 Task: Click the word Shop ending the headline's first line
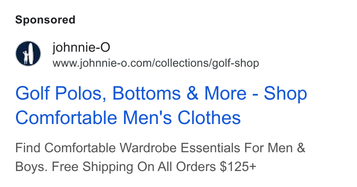point(286,94)
